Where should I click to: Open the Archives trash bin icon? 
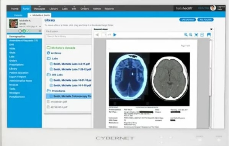[x=48, y=53]
